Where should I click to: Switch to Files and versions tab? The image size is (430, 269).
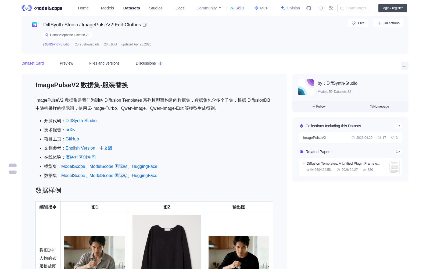[104, 63]
